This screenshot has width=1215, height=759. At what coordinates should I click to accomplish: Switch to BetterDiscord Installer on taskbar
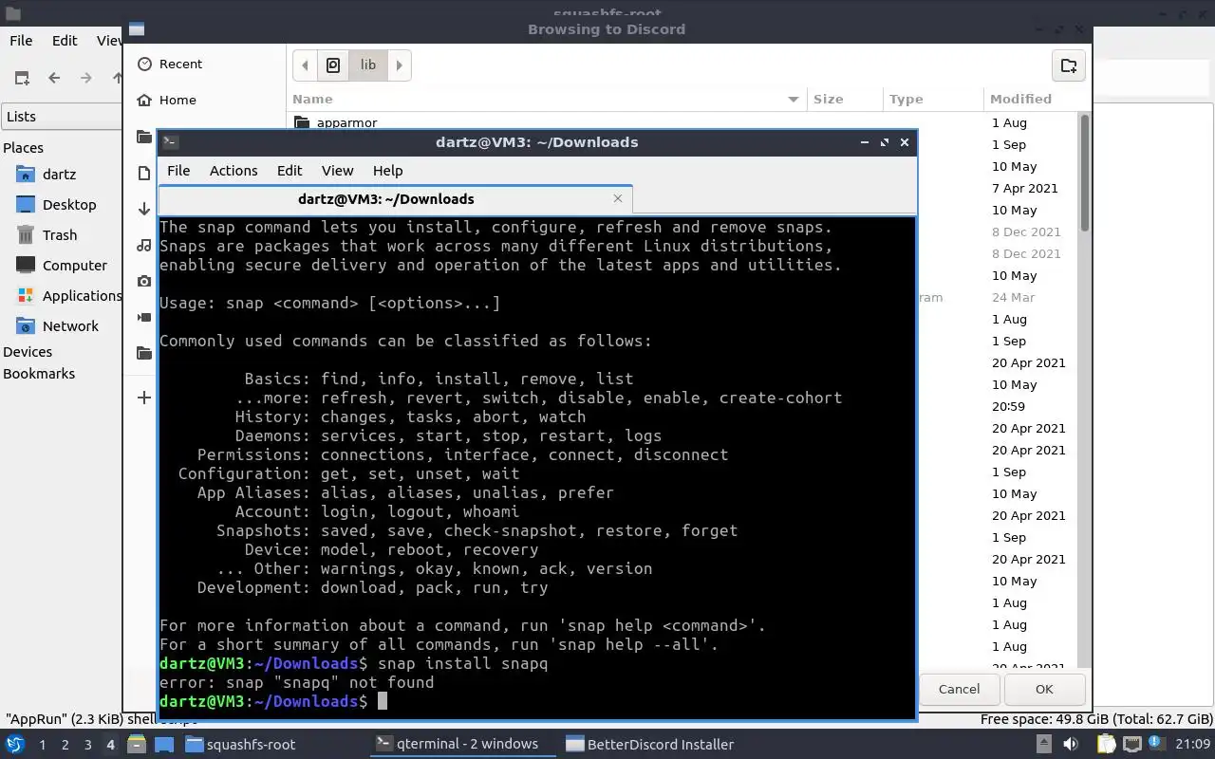(x=650, y=745)
